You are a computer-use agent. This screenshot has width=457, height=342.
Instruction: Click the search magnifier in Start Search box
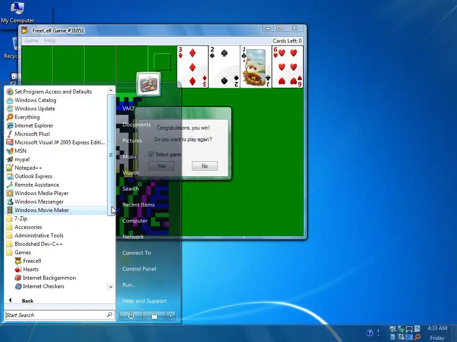click(110, 315)
